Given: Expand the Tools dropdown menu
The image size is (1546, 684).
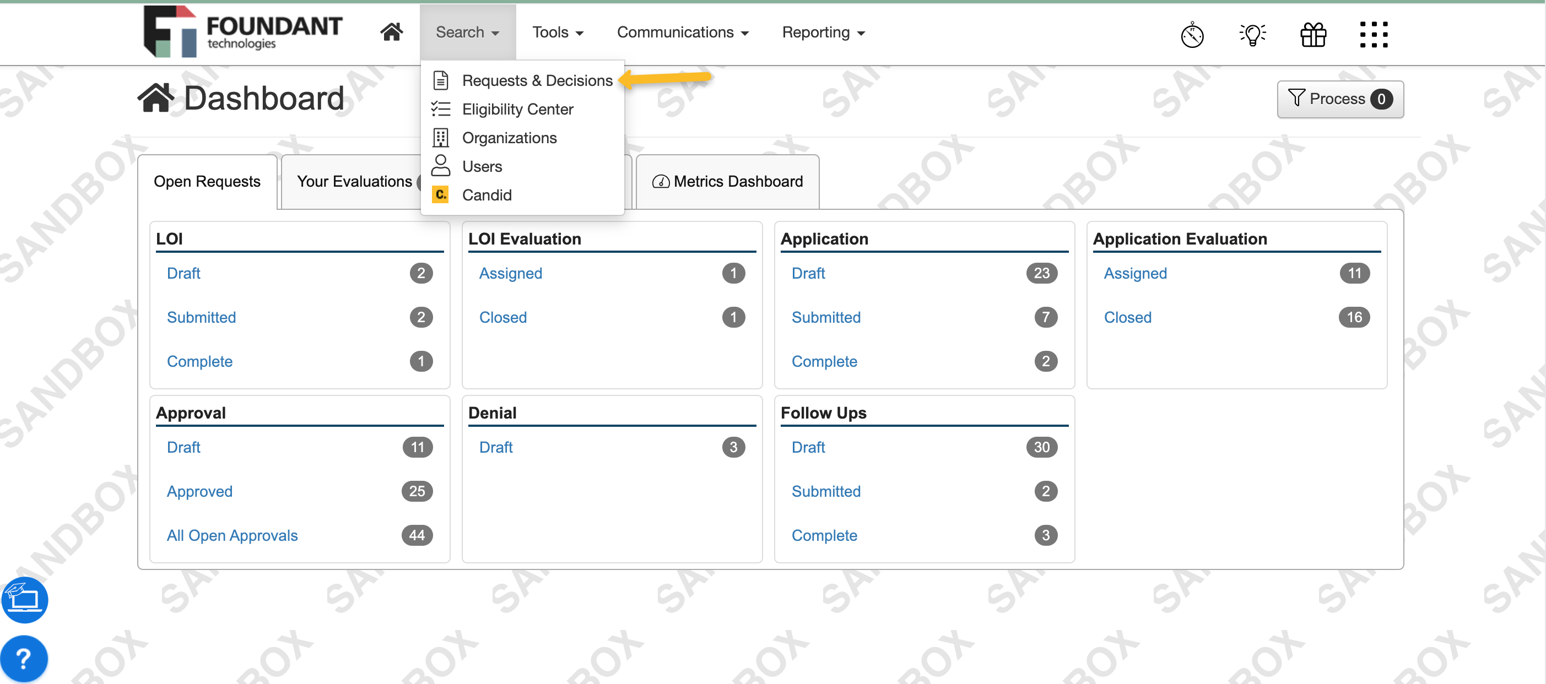Looking at the screenshot, I should point(558,32).
